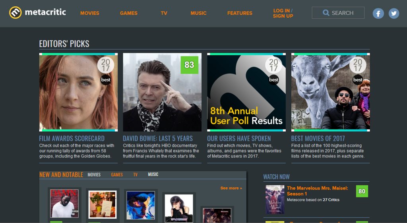The height and width of the screenshot is (223, 407).
Task: Click the search magnifier icon
Action: point(326,13)
